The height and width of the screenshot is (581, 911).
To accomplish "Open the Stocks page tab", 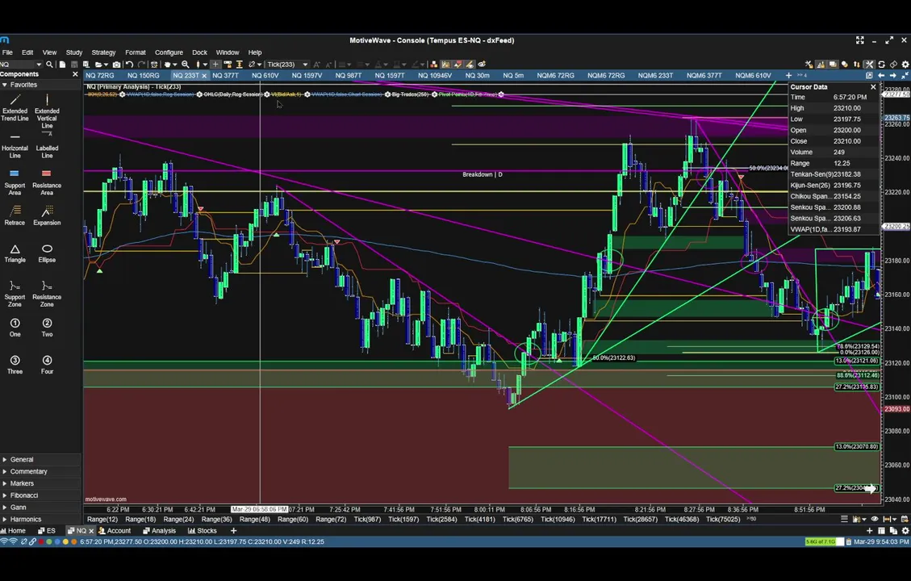I will (x=203, y=530).
